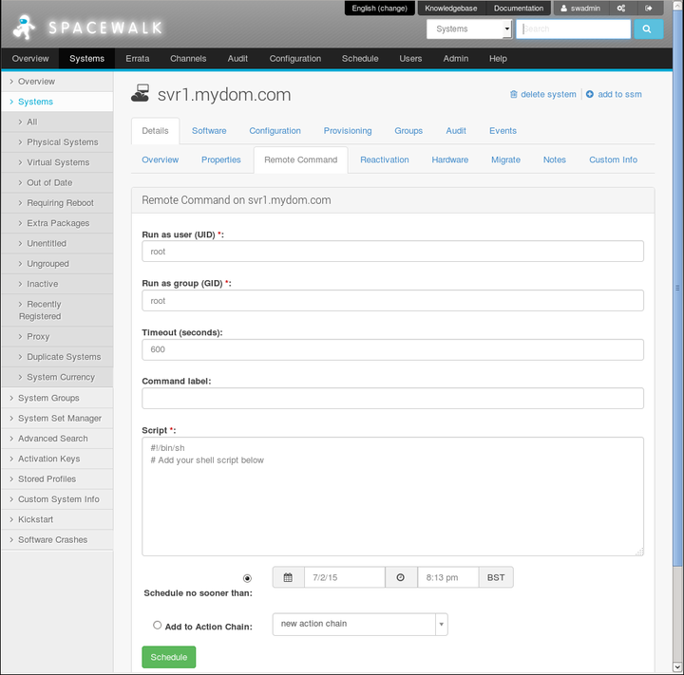Open the Events tab
This screenshot has width=684, height=675.
coord(503,131)
